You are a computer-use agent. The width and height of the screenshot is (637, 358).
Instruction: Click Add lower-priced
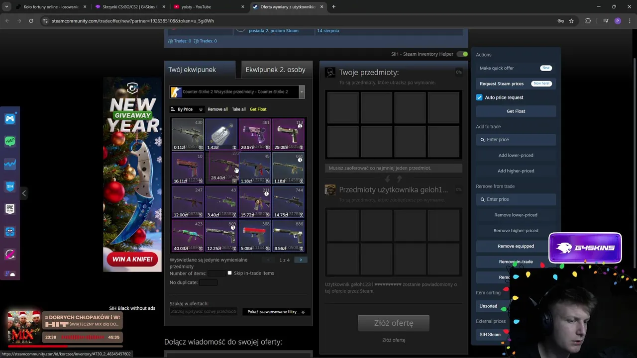tap(516, 155)
